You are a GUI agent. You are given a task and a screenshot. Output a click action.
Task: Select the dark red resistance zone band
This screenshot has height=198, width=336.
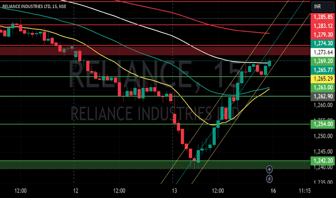point(155,51)
